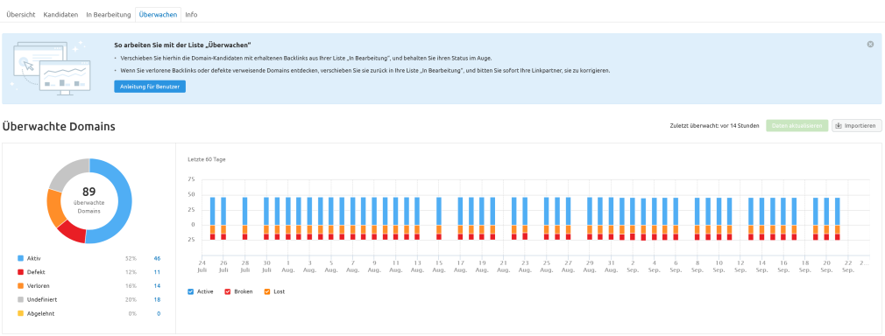Dismiss the blue info banner with X icon
Viewport: 885px width, 336px height.
pyautogui.click(x=870, y=44)
